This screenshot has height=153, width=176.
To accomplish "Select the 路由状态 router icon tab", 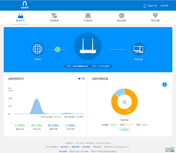I will click(21, 16).
